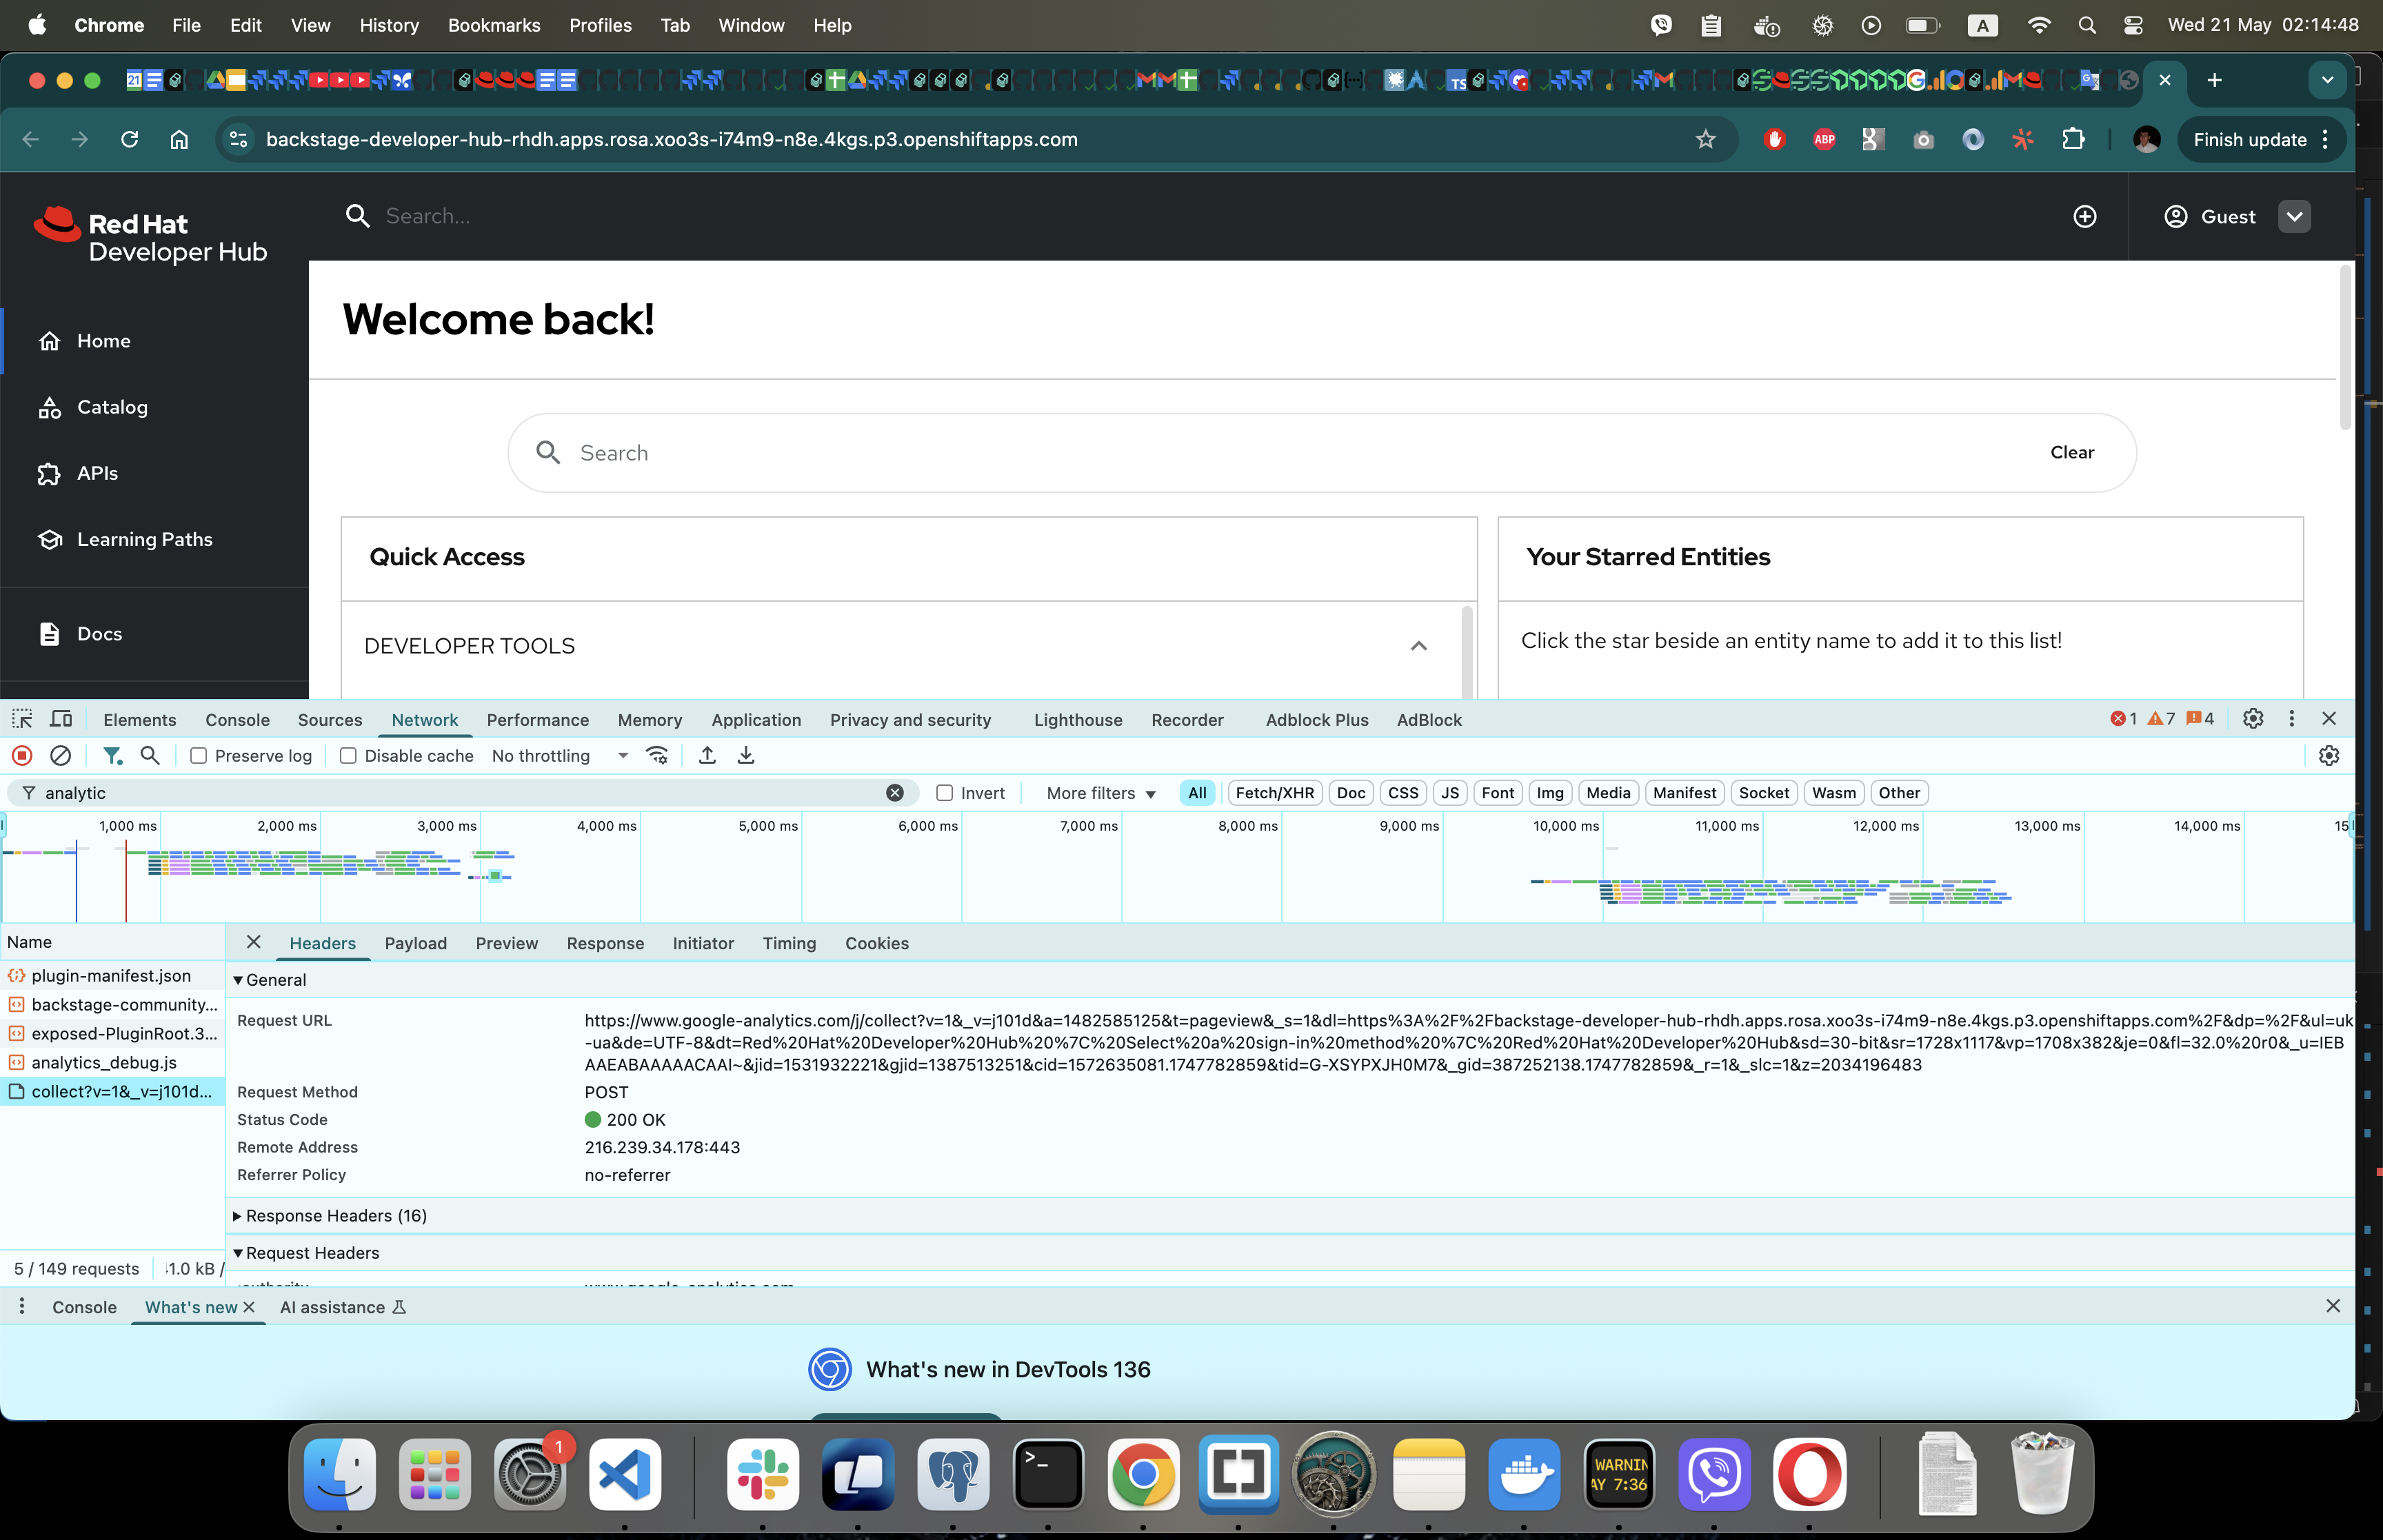Image resolution: width=2383 pixels, height=1540 pixels.
Task: Collapse the DEVELOPER TOOLS section
Action: (x=1418, y=646)
